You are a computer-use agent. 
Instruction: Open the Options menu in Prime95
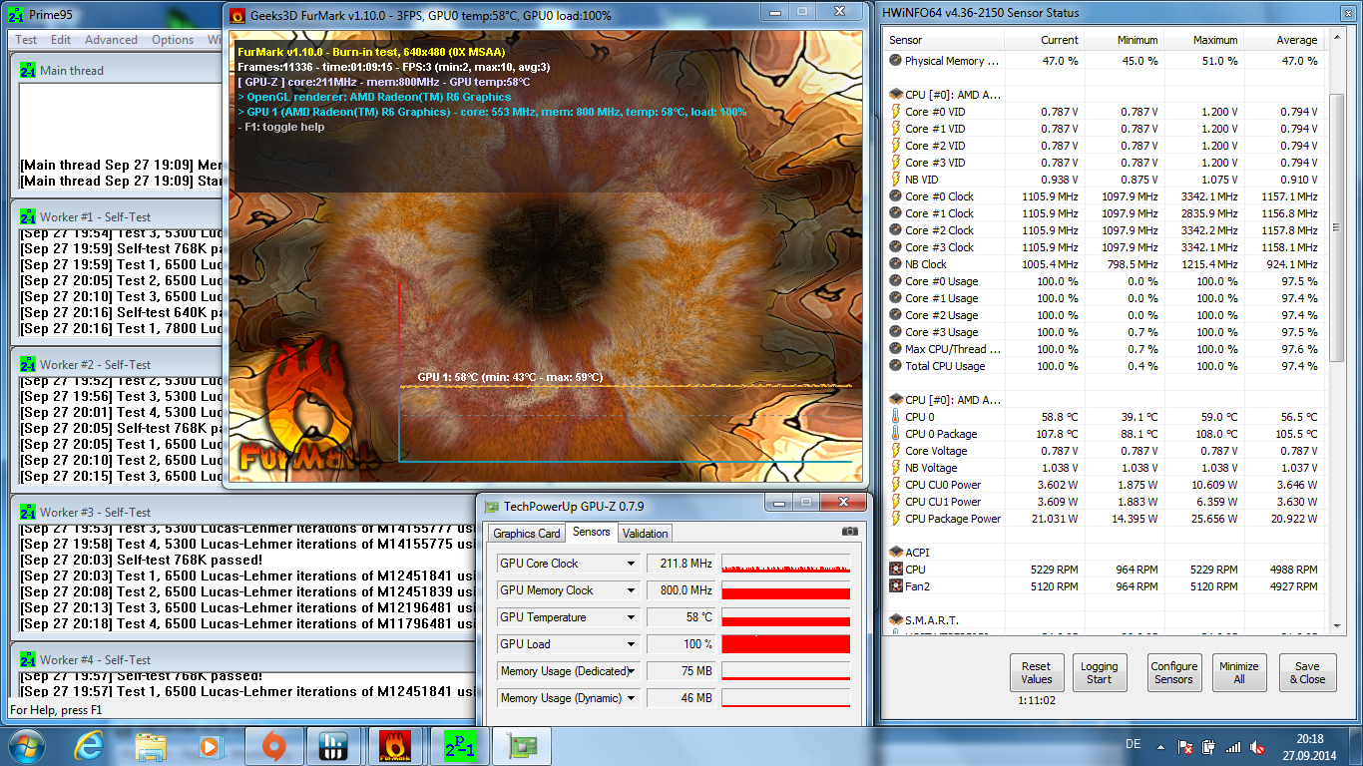[173, 40]
